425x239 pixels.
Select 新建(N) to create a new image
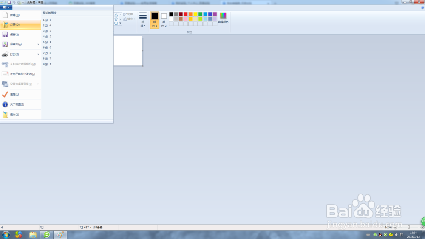coord(20,15)
